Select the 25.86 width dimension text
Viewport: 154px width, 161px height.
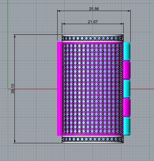point(94,9)
